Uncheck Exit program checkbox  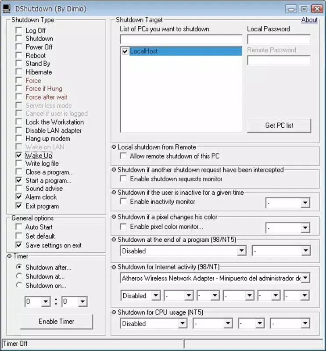point(19,206)
